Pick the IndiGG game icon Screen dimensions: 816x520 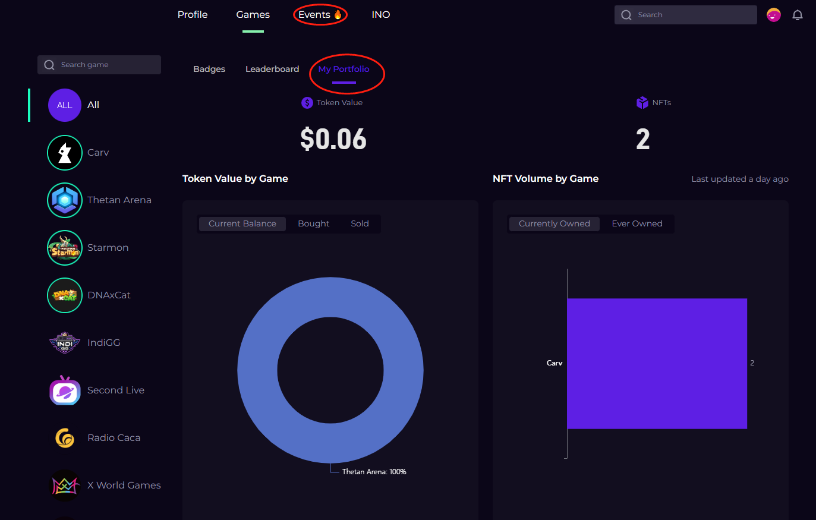point(65,343)
